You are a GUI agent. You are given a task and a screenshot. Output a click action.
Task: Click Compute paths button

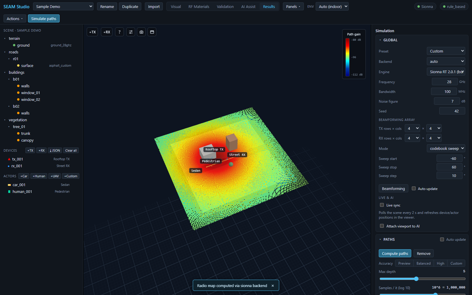point(395,253)
